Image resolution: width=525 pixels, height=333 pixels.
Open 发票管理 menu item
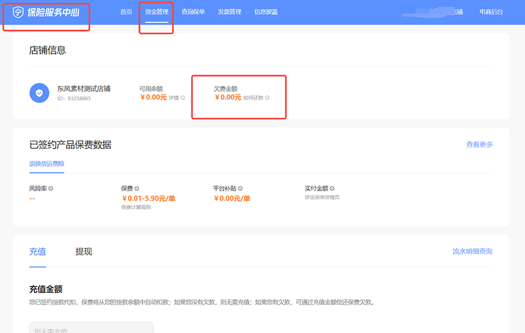pyautogui.click(x=229, y=12)
